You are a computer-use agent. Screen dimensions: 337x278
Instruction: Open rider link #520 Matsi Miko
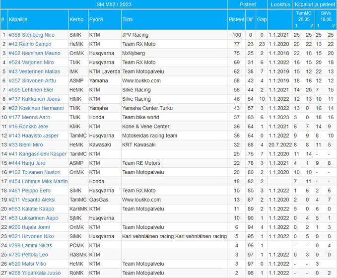[27, 264]
